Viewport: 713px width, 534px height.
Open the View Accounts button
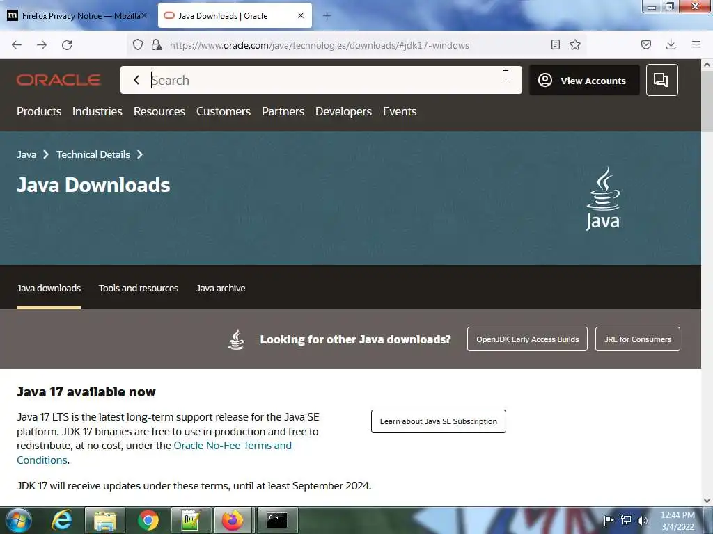(584, 81)
